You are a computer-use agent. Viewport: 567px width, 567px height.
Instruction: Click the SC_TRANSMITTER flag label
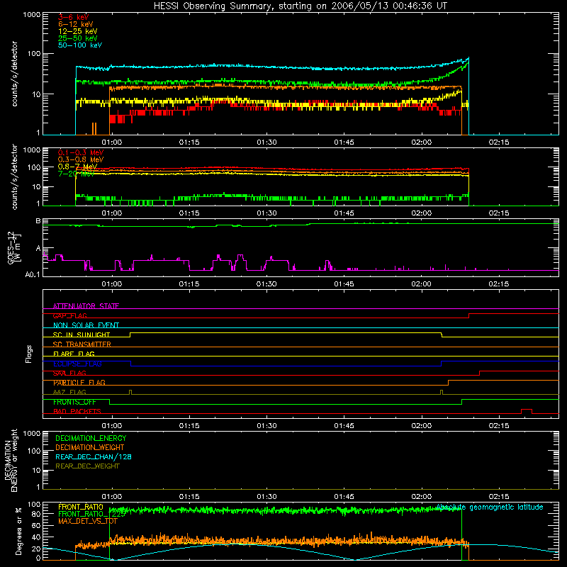[x=82, y=344]
